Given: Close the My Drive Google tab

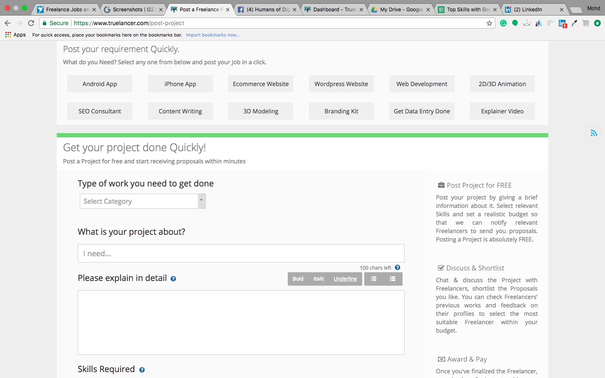Looking at the screenshot, I should pos(428,10).
